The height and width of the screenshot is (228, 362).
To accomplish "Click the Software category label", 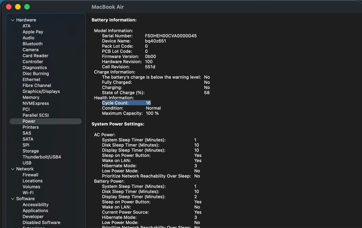I will (25, 199).
